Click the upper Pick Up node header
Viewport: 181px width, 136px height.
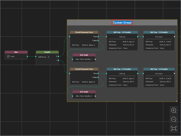point(122,32)
